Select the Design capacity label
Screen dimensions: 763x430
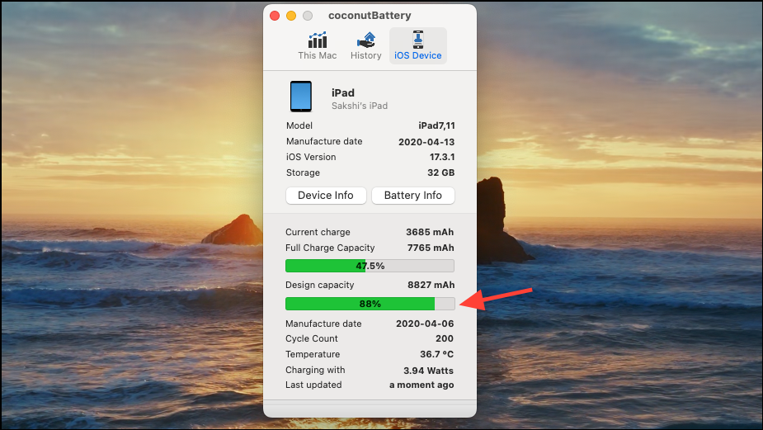click(x=320, y=285)
